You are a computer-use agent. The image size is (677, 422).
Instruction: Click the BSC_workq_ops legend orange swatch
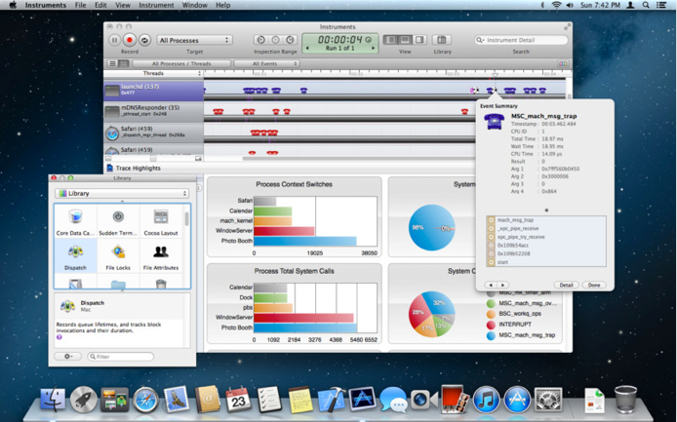[x=491, y=314]
